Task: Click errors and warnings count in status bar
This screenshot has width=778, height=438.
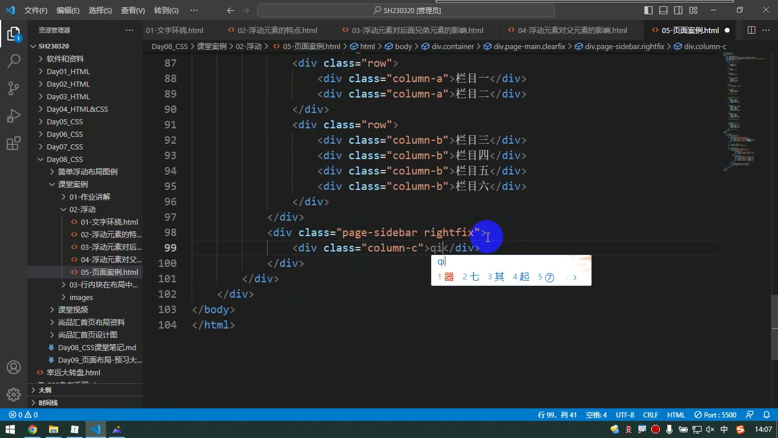Action: pyautogui.click(x=23, y=415)
